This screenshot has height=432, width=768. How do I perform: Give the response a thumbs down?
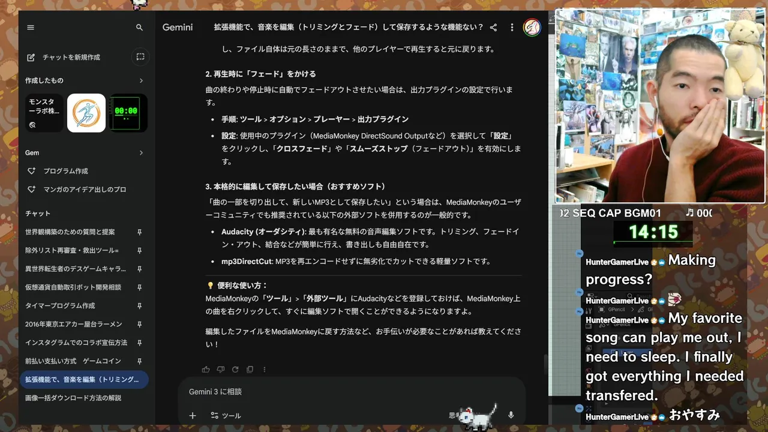(x=220, y=370)
